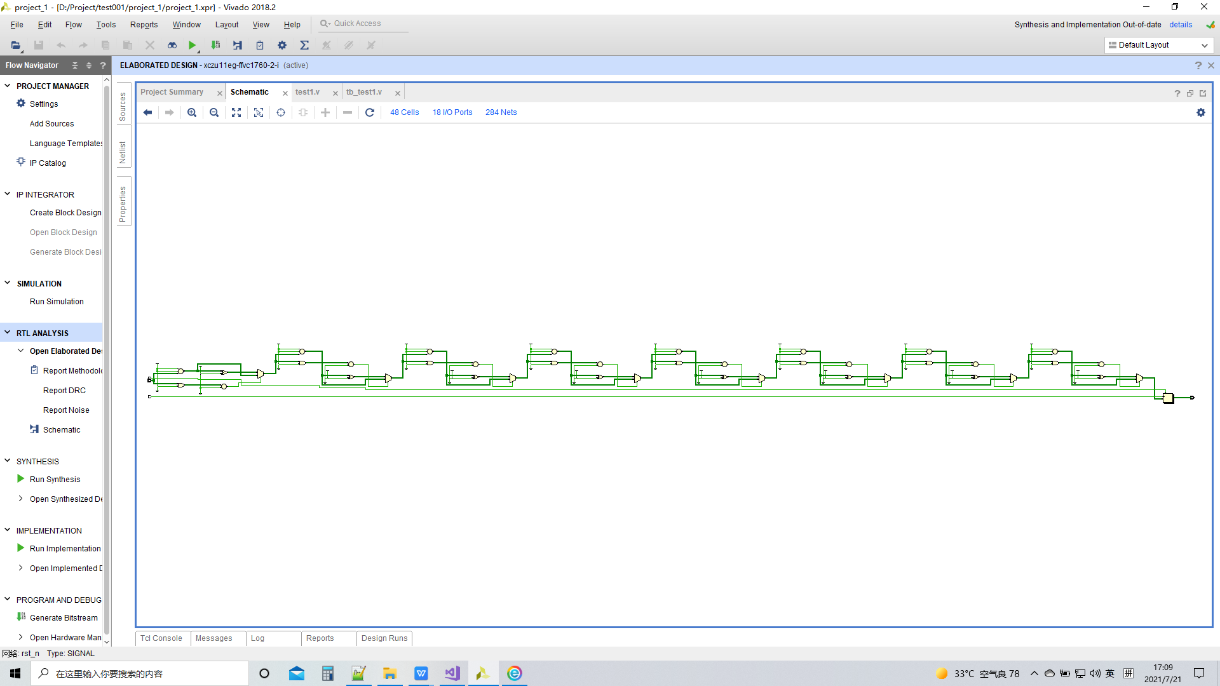1220x686 pixels.
Task: Open the main toolbar Settings gear icon
Action: (x=282, y=45)
